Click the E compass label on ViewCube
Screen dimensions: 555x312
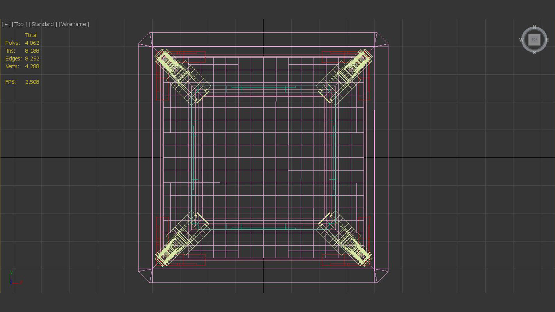(547, 40)
